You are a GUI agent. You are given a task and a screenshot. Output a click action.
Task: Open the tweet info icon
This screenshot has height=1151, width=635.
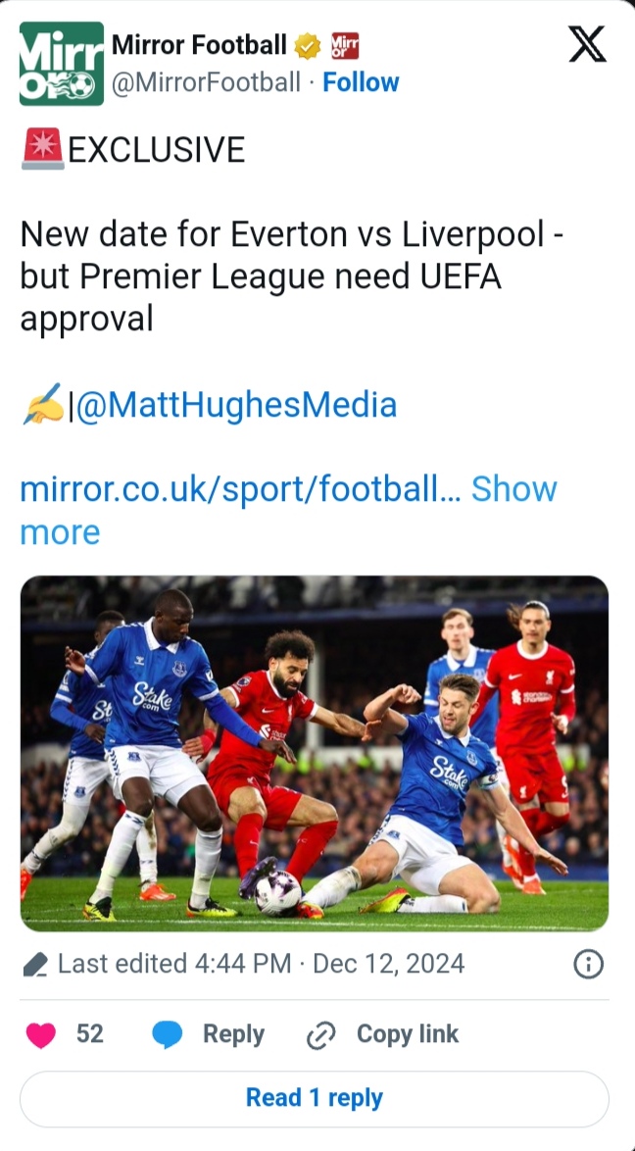click(587, 965)
